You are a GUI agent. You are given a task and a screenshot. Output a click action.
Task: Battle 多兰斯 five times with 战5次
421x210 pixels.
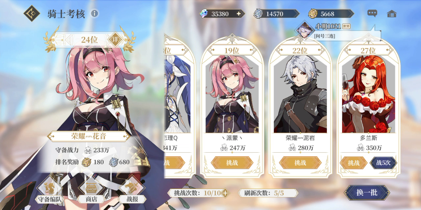click(x=383, y=163)
